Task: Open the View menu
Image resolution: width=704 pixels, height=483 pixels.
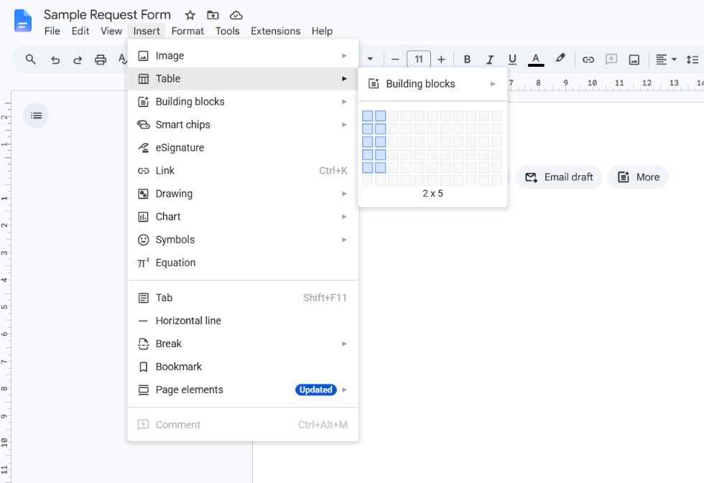Action: pyautogui.click(x=111, y=31)
